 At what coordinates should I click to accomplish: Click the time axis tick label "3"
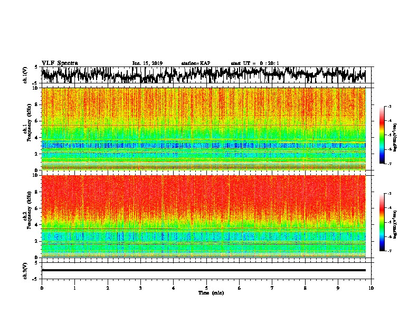click(x=140, y=288)
